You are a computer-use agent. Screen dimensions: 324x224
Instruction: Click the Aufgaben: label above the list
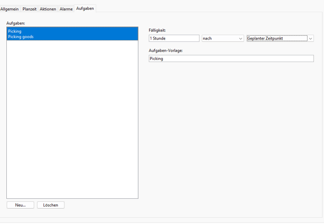[x=16, y=23]
